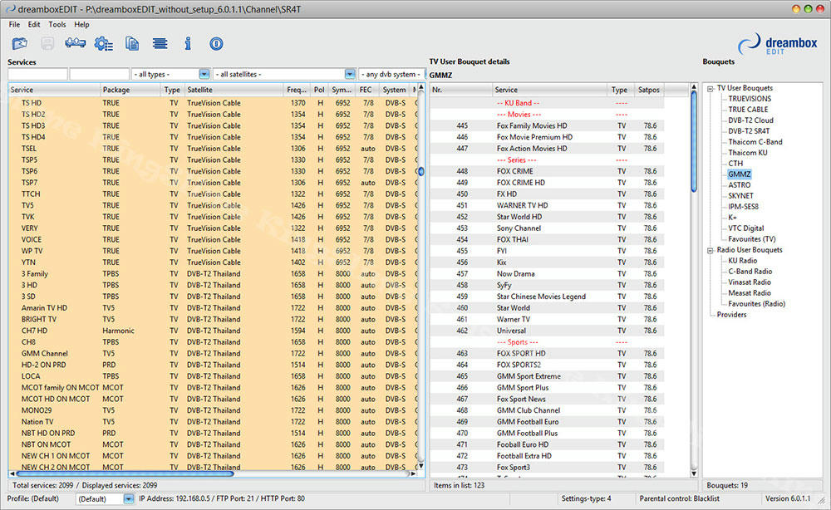The image size is (831, 510).
Task: Open the Help menu
Action: 81,24
